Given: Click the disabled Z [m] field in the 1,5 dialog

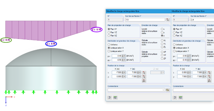Looking at the screenshot, I should coord(157,72).
